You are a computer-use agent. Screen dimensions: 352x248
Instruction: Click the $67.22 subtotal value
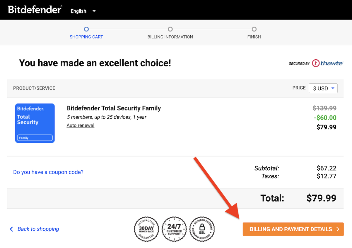pyautogui.click(x=327, y=168)
